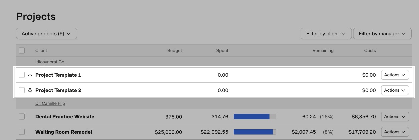Expand the Filter by client dropdown
The width and height of the screenshot is (419, 140).
tap(326, 34)
